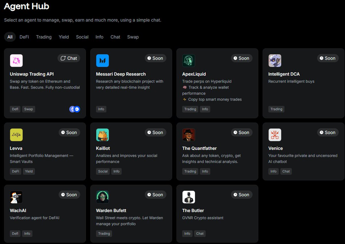The width and height of the screenshot is (345, 244).
Task: Click the Soon badge on The Butler card
Action: [x=241, y=195]
